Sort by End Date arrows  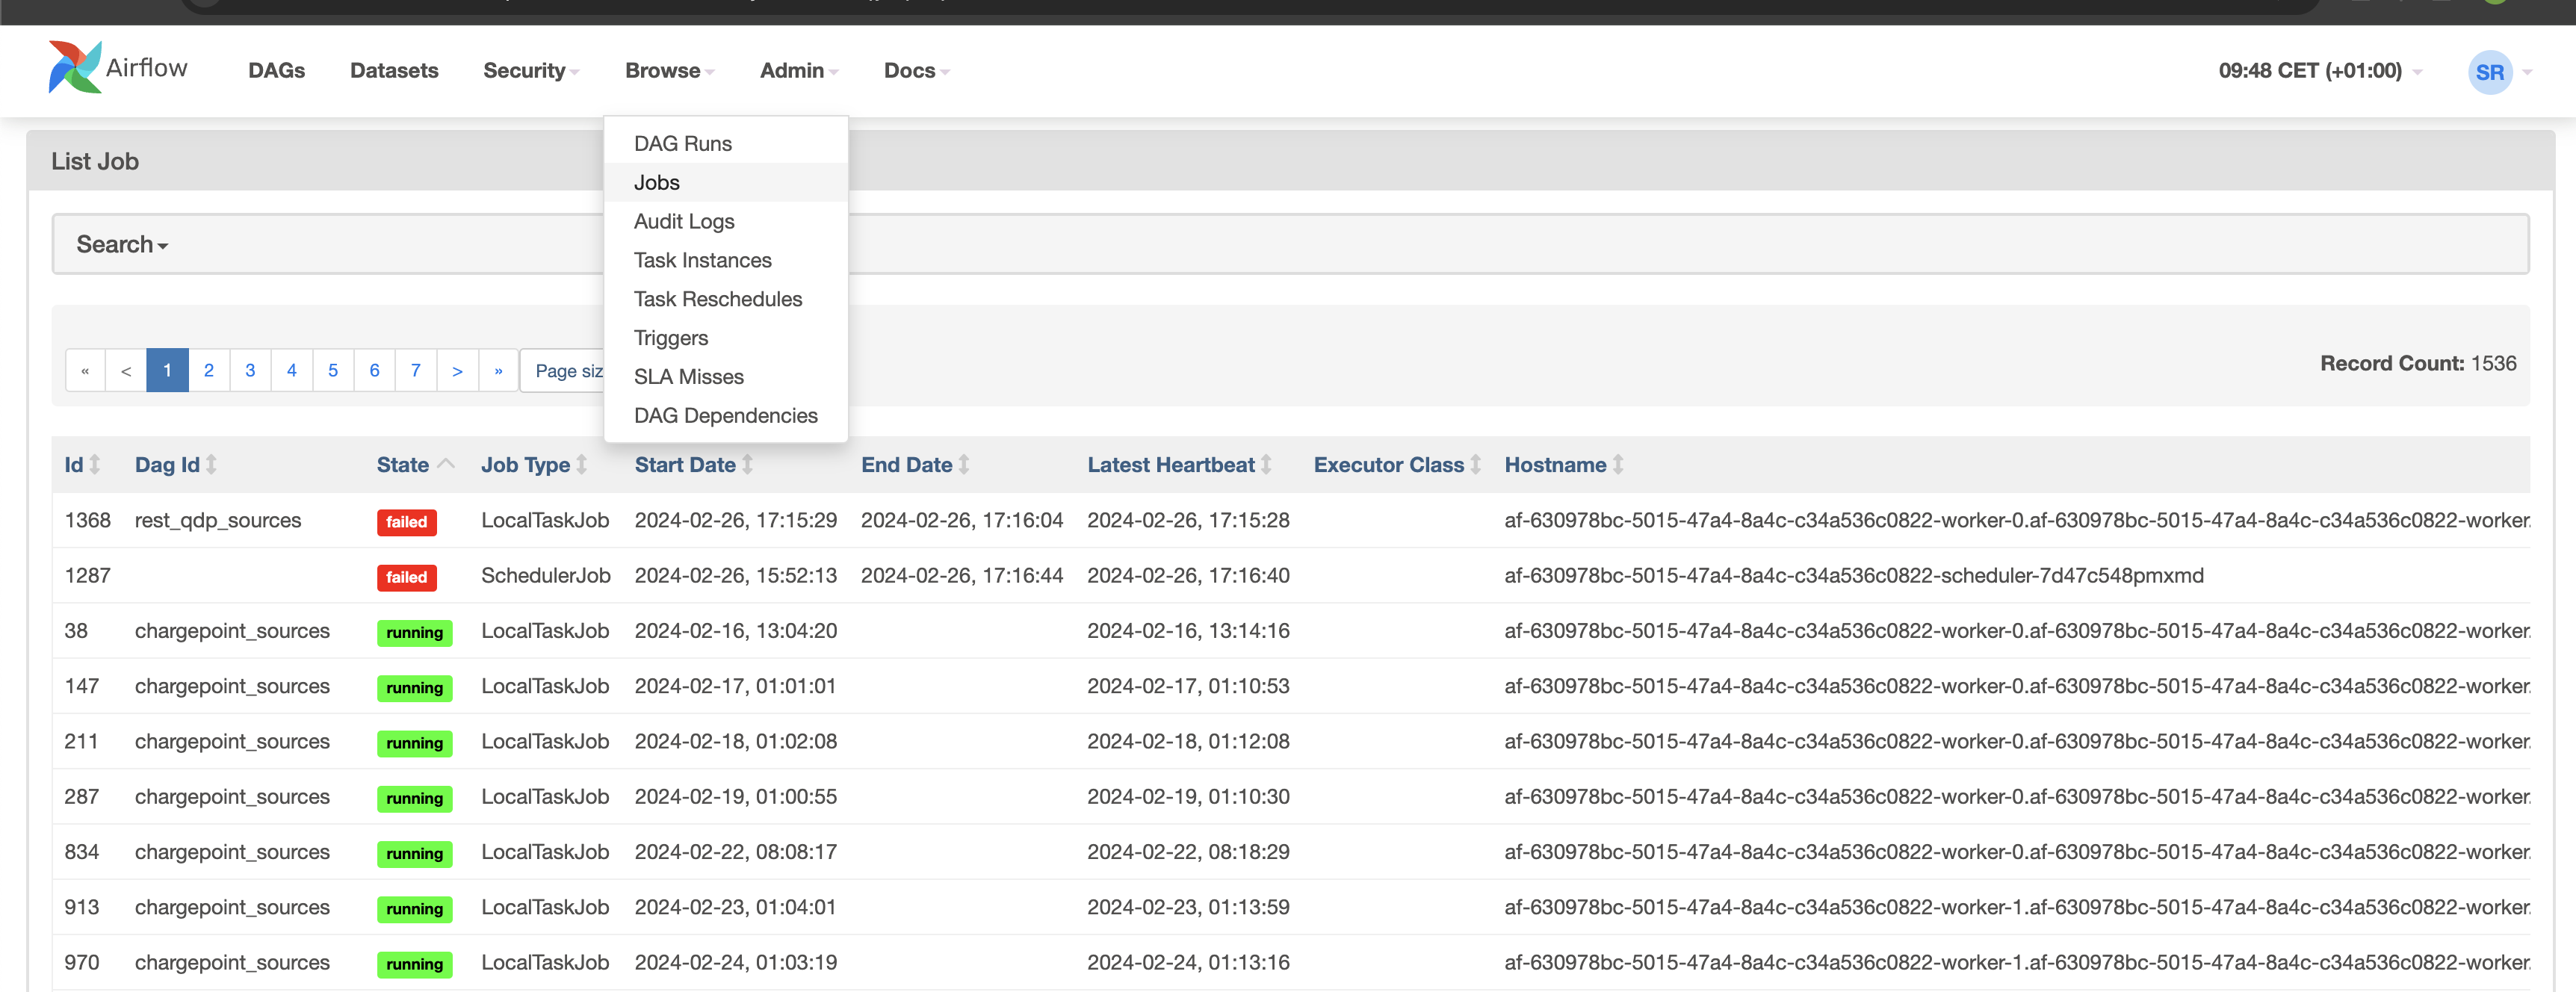(964, 465)
